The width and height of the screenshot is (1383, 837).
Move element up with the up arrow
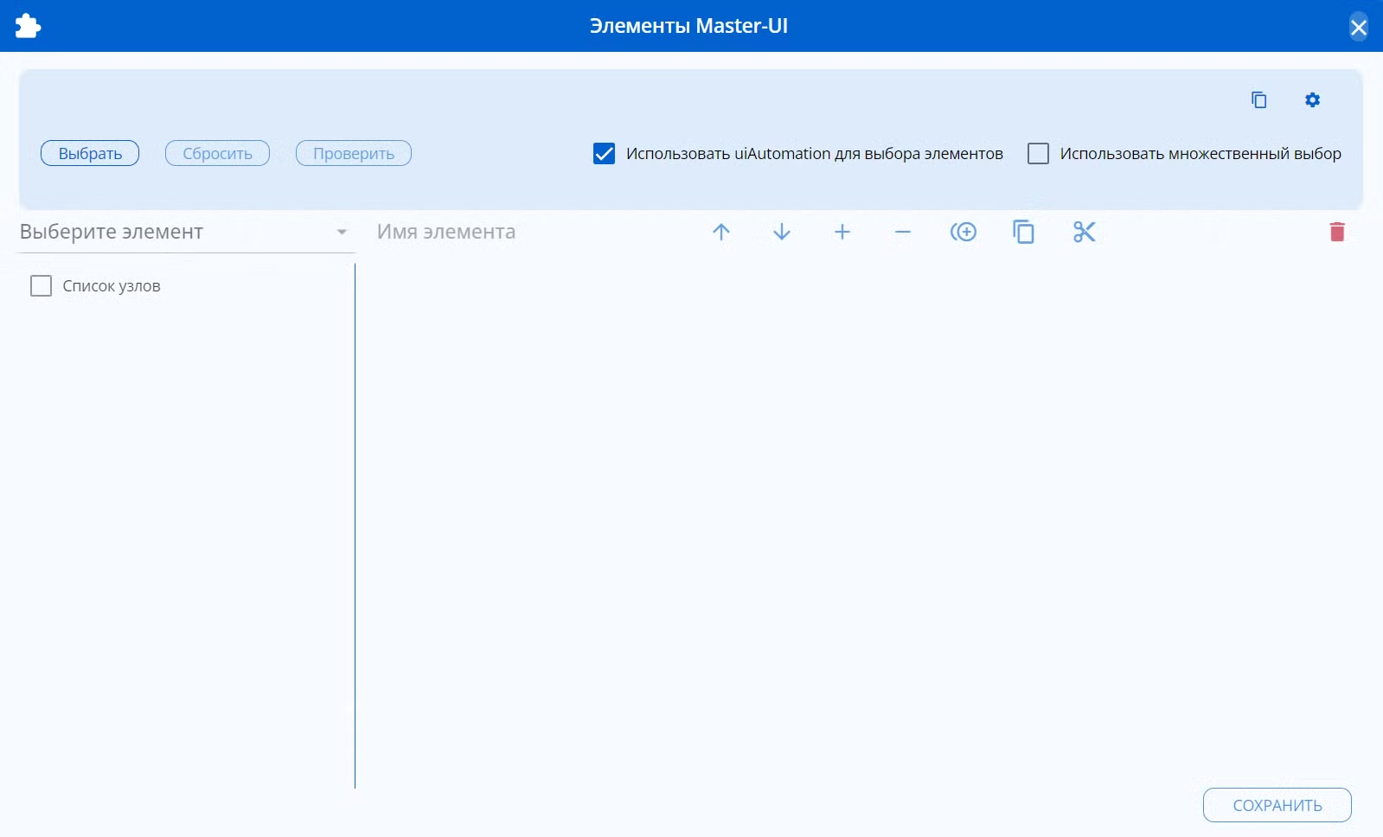pyautogui.click(x=721, y=232)
